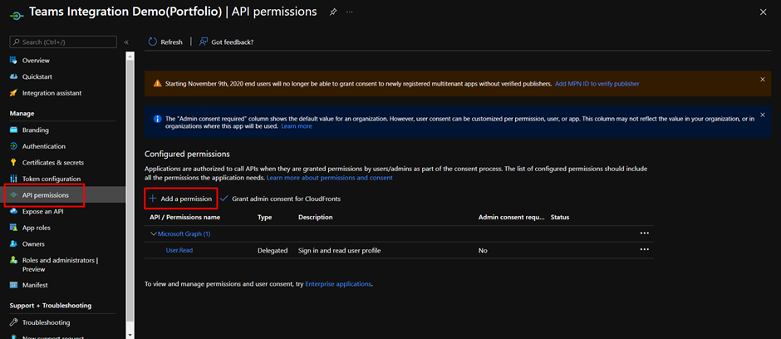The height and width of the screenshot is (339, 781).
Task: Dismiss the blue Admin consent info banner
Action: pyautogui.click(x=763, y=115)
